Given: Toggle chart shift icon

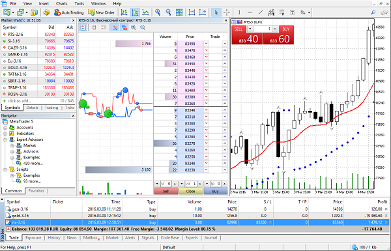Looking at the screenshot, I should click(203, 12).
